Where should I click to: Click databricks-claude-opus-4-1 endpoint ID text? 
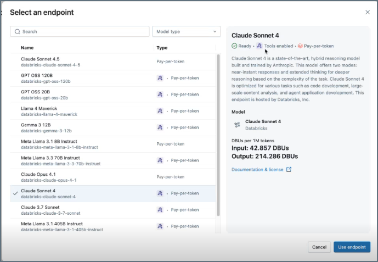pos(49,180)
